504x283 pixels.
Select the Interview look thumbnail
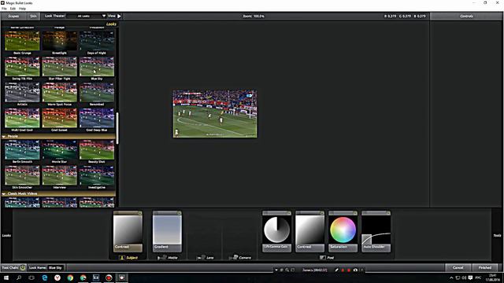[60, 175]
